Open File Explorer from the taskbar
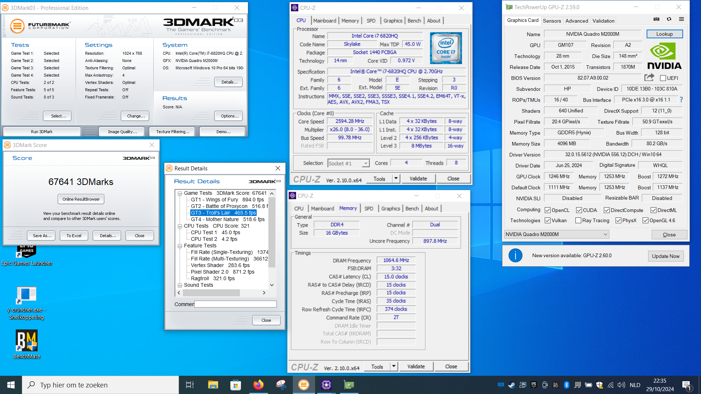The width and height of the screenshot is (701, 394). pos(213,385)
